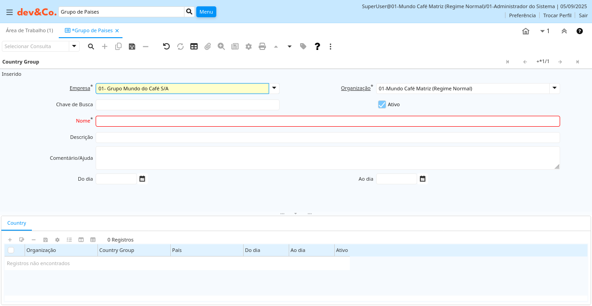Open the attachment paperclip icon
The image size is (592, 306).
point(208,46)
